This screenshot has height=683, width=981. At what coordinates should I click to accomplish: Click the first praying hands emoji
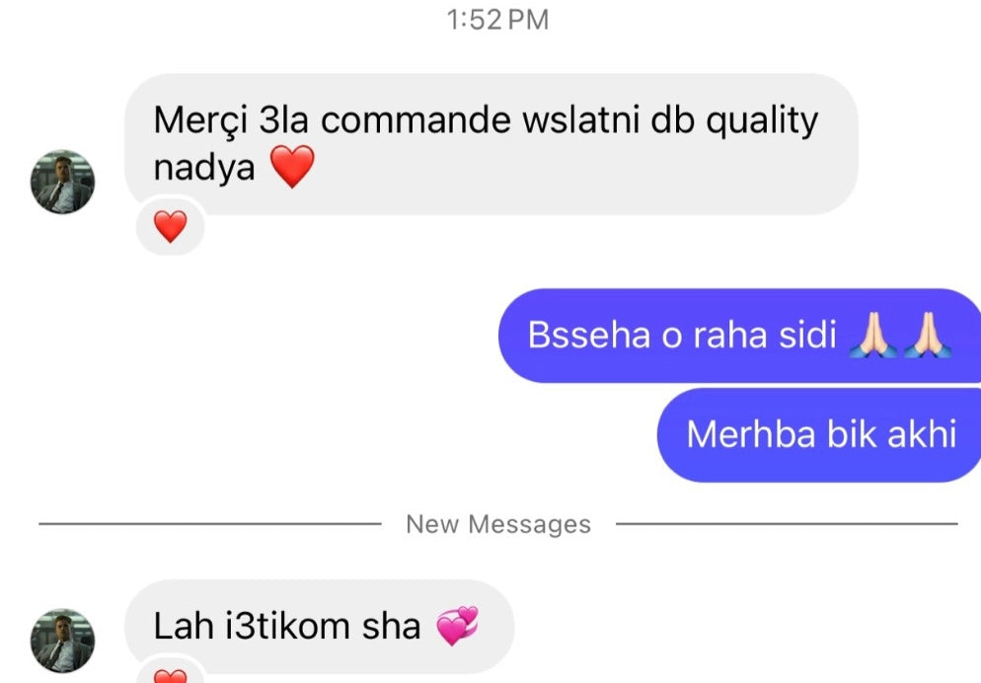pos(873,335)
